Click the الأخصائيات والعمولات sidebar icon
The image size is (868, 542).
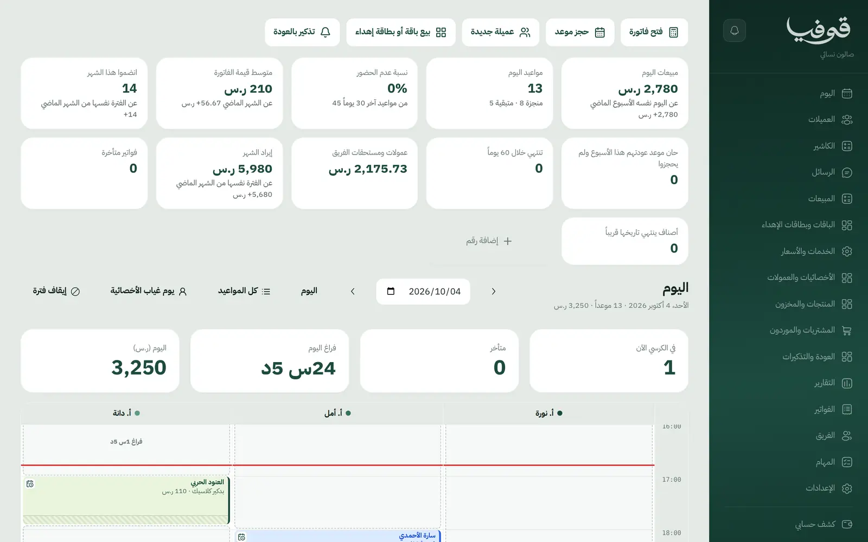pyautogui.click(x=847, y=278)
